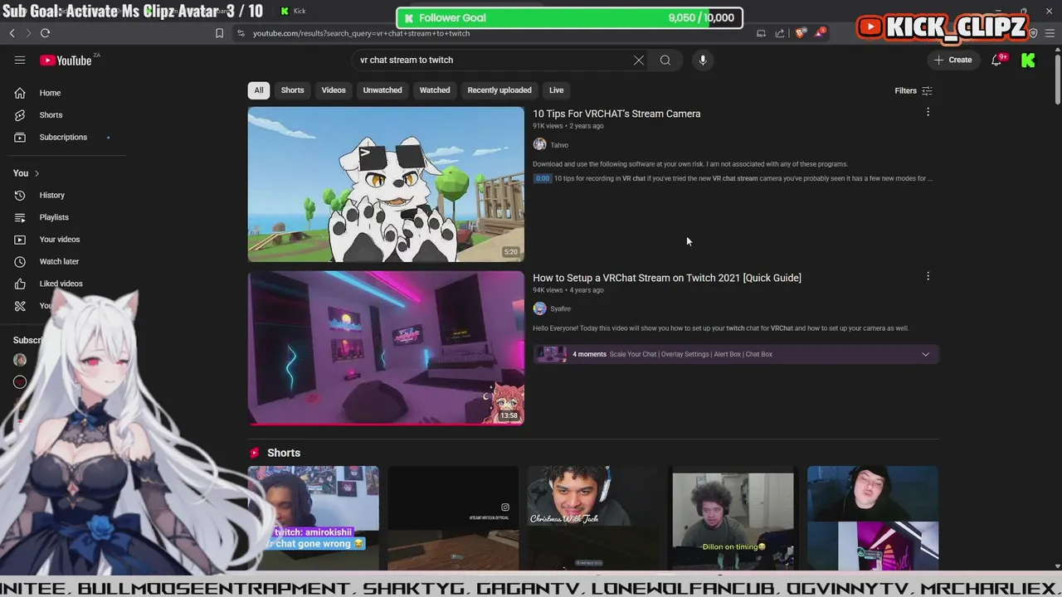Visit the Syafire channel
The image size is (1062, 597).
tap(560, 308)
